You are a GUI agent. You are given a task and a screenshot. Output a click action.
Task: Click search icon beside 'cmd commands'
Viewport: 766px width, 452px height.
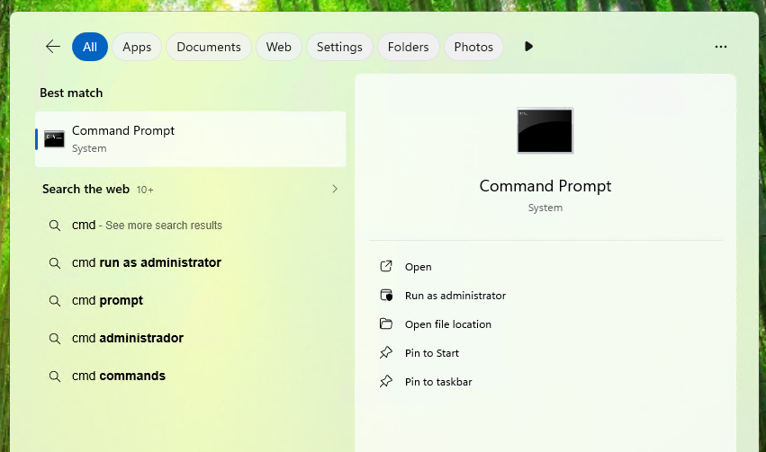pyautogui.click(x=55, y=377)
